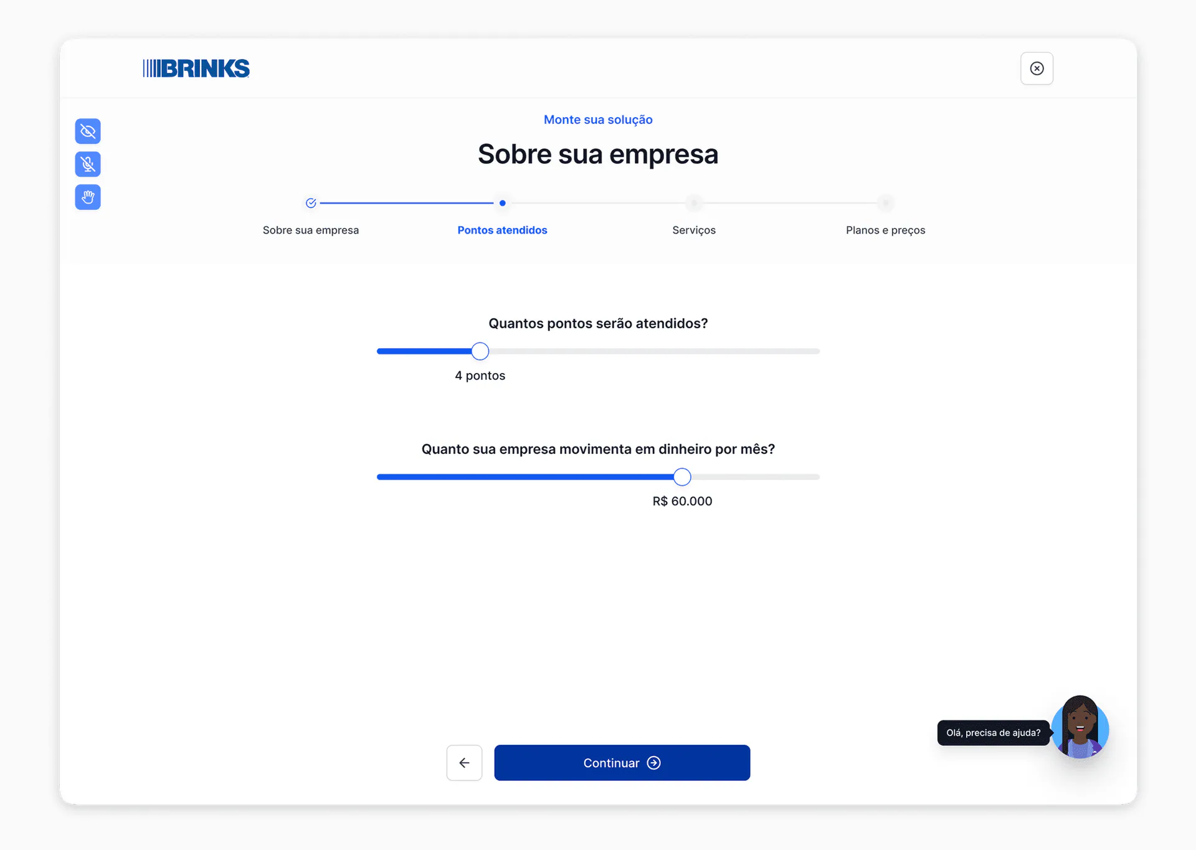Click the crossed-out eye accessibility icon

pos(88,131)
